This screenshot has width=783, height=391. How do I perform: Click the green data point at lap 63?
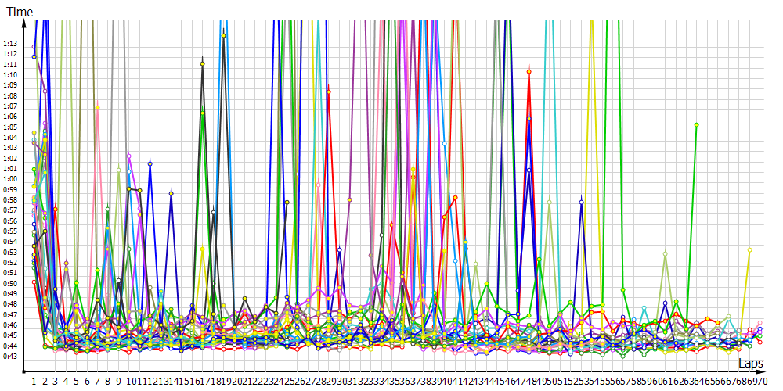coord(696,125)
